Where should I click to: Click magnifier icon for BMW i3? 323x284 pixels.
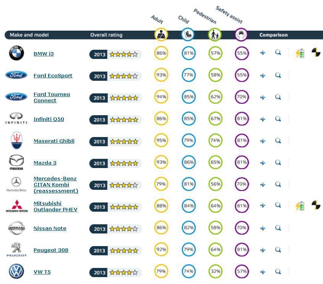pos(278,53)
